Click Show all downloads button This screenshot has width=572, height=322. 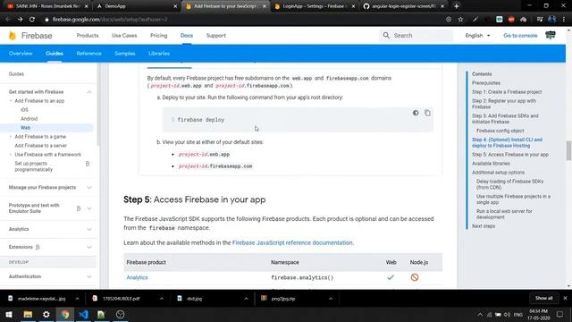[543, 298]
